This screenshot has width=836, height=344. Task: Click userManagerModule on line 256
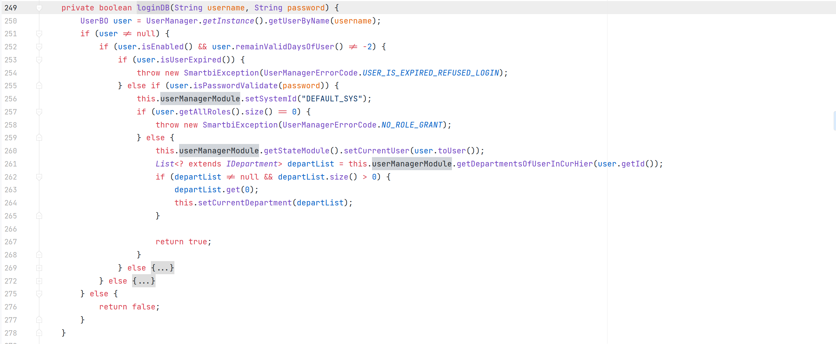(x=200, y=99)
